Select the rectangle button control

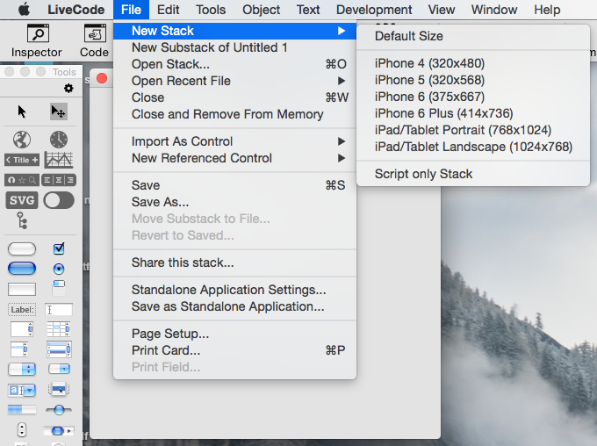[x=22, y=289]
